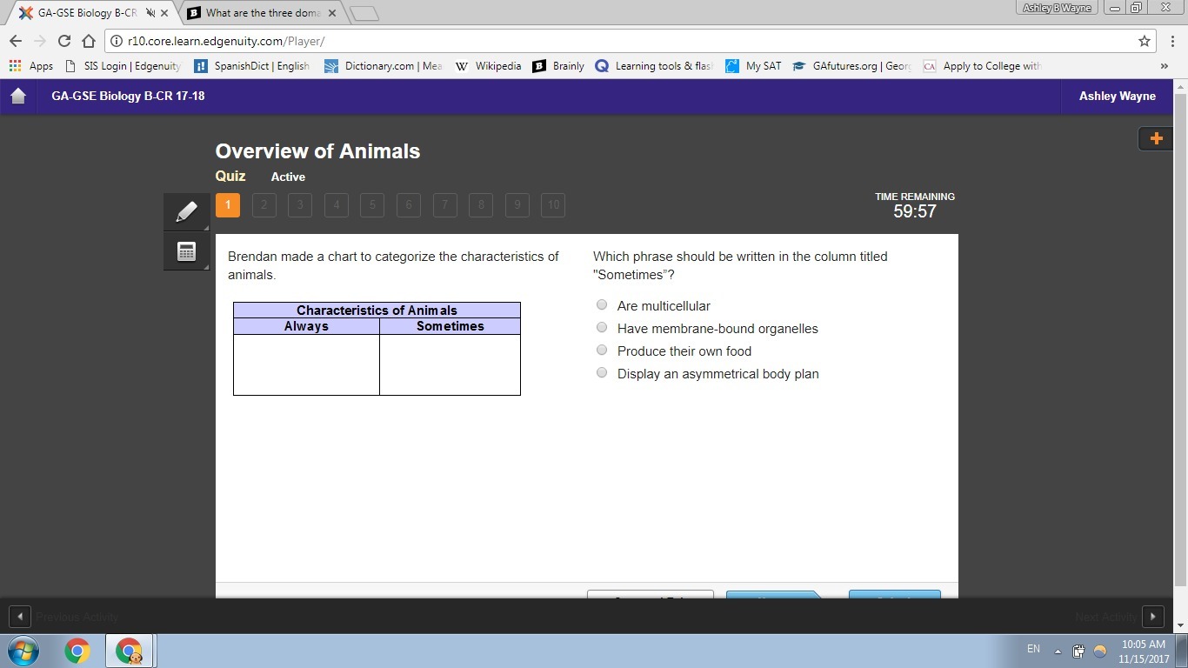Image resolution: width=1188 pixels, height=668 pixels.
Task: Open the taskbar clock and date
Action: [x=1143, y=651]
